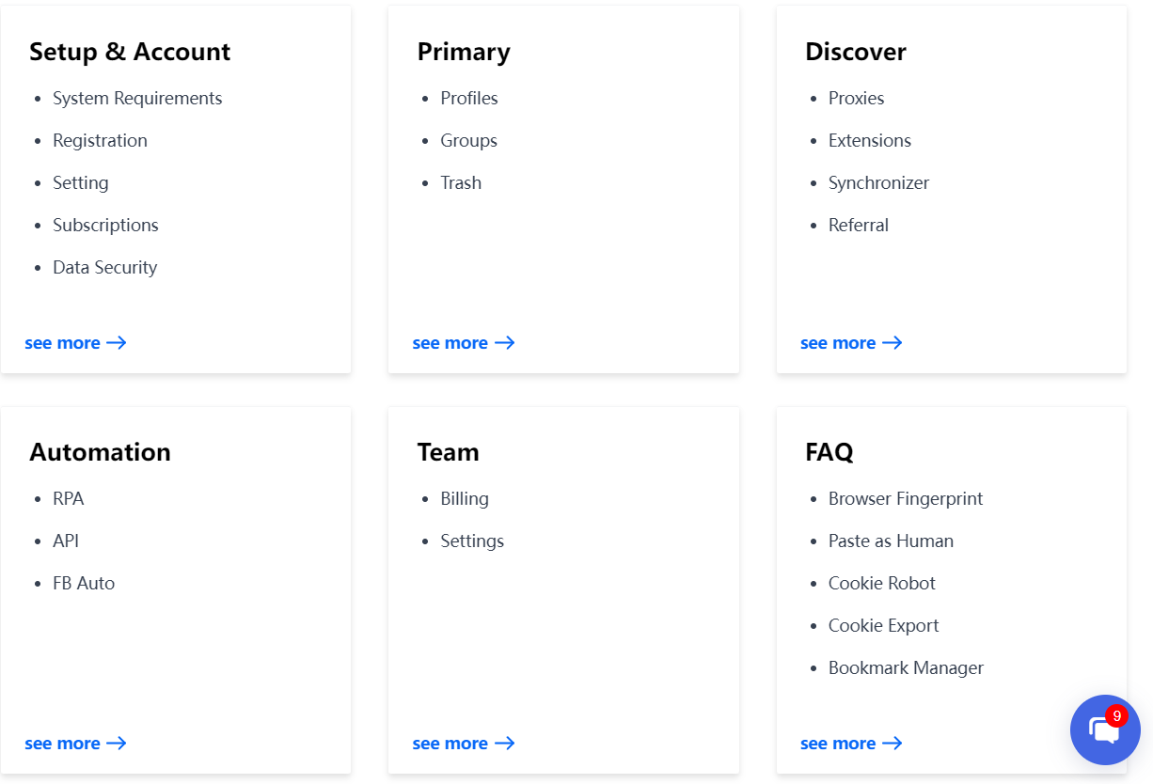Open the Profiles topic under Primary
This screenshot has height=784, width=1153.
coord(468,98)
